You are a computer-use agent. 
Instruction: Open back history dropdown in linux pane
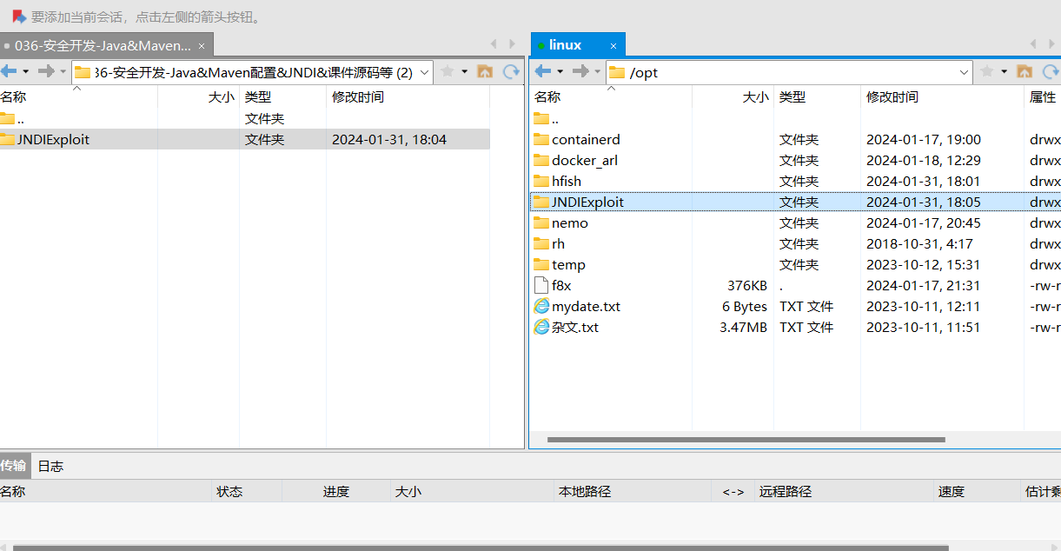coord(560,71)
